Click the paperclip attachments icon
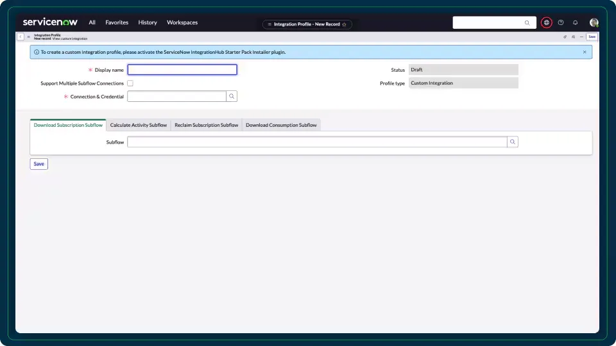This screenshot has height=346, width=616. (565, 37)
